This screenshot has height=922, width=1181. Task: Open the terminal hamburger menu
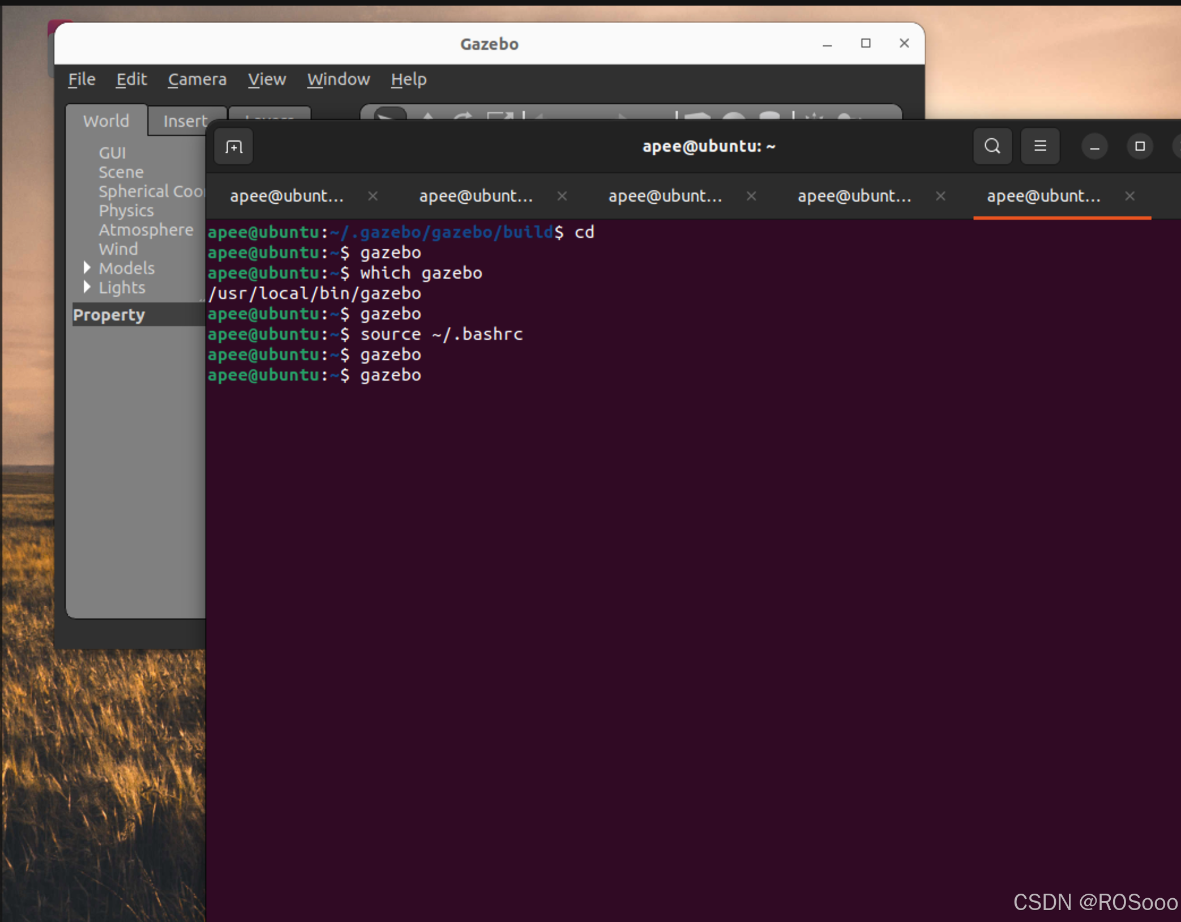[x=1039, y=146]
